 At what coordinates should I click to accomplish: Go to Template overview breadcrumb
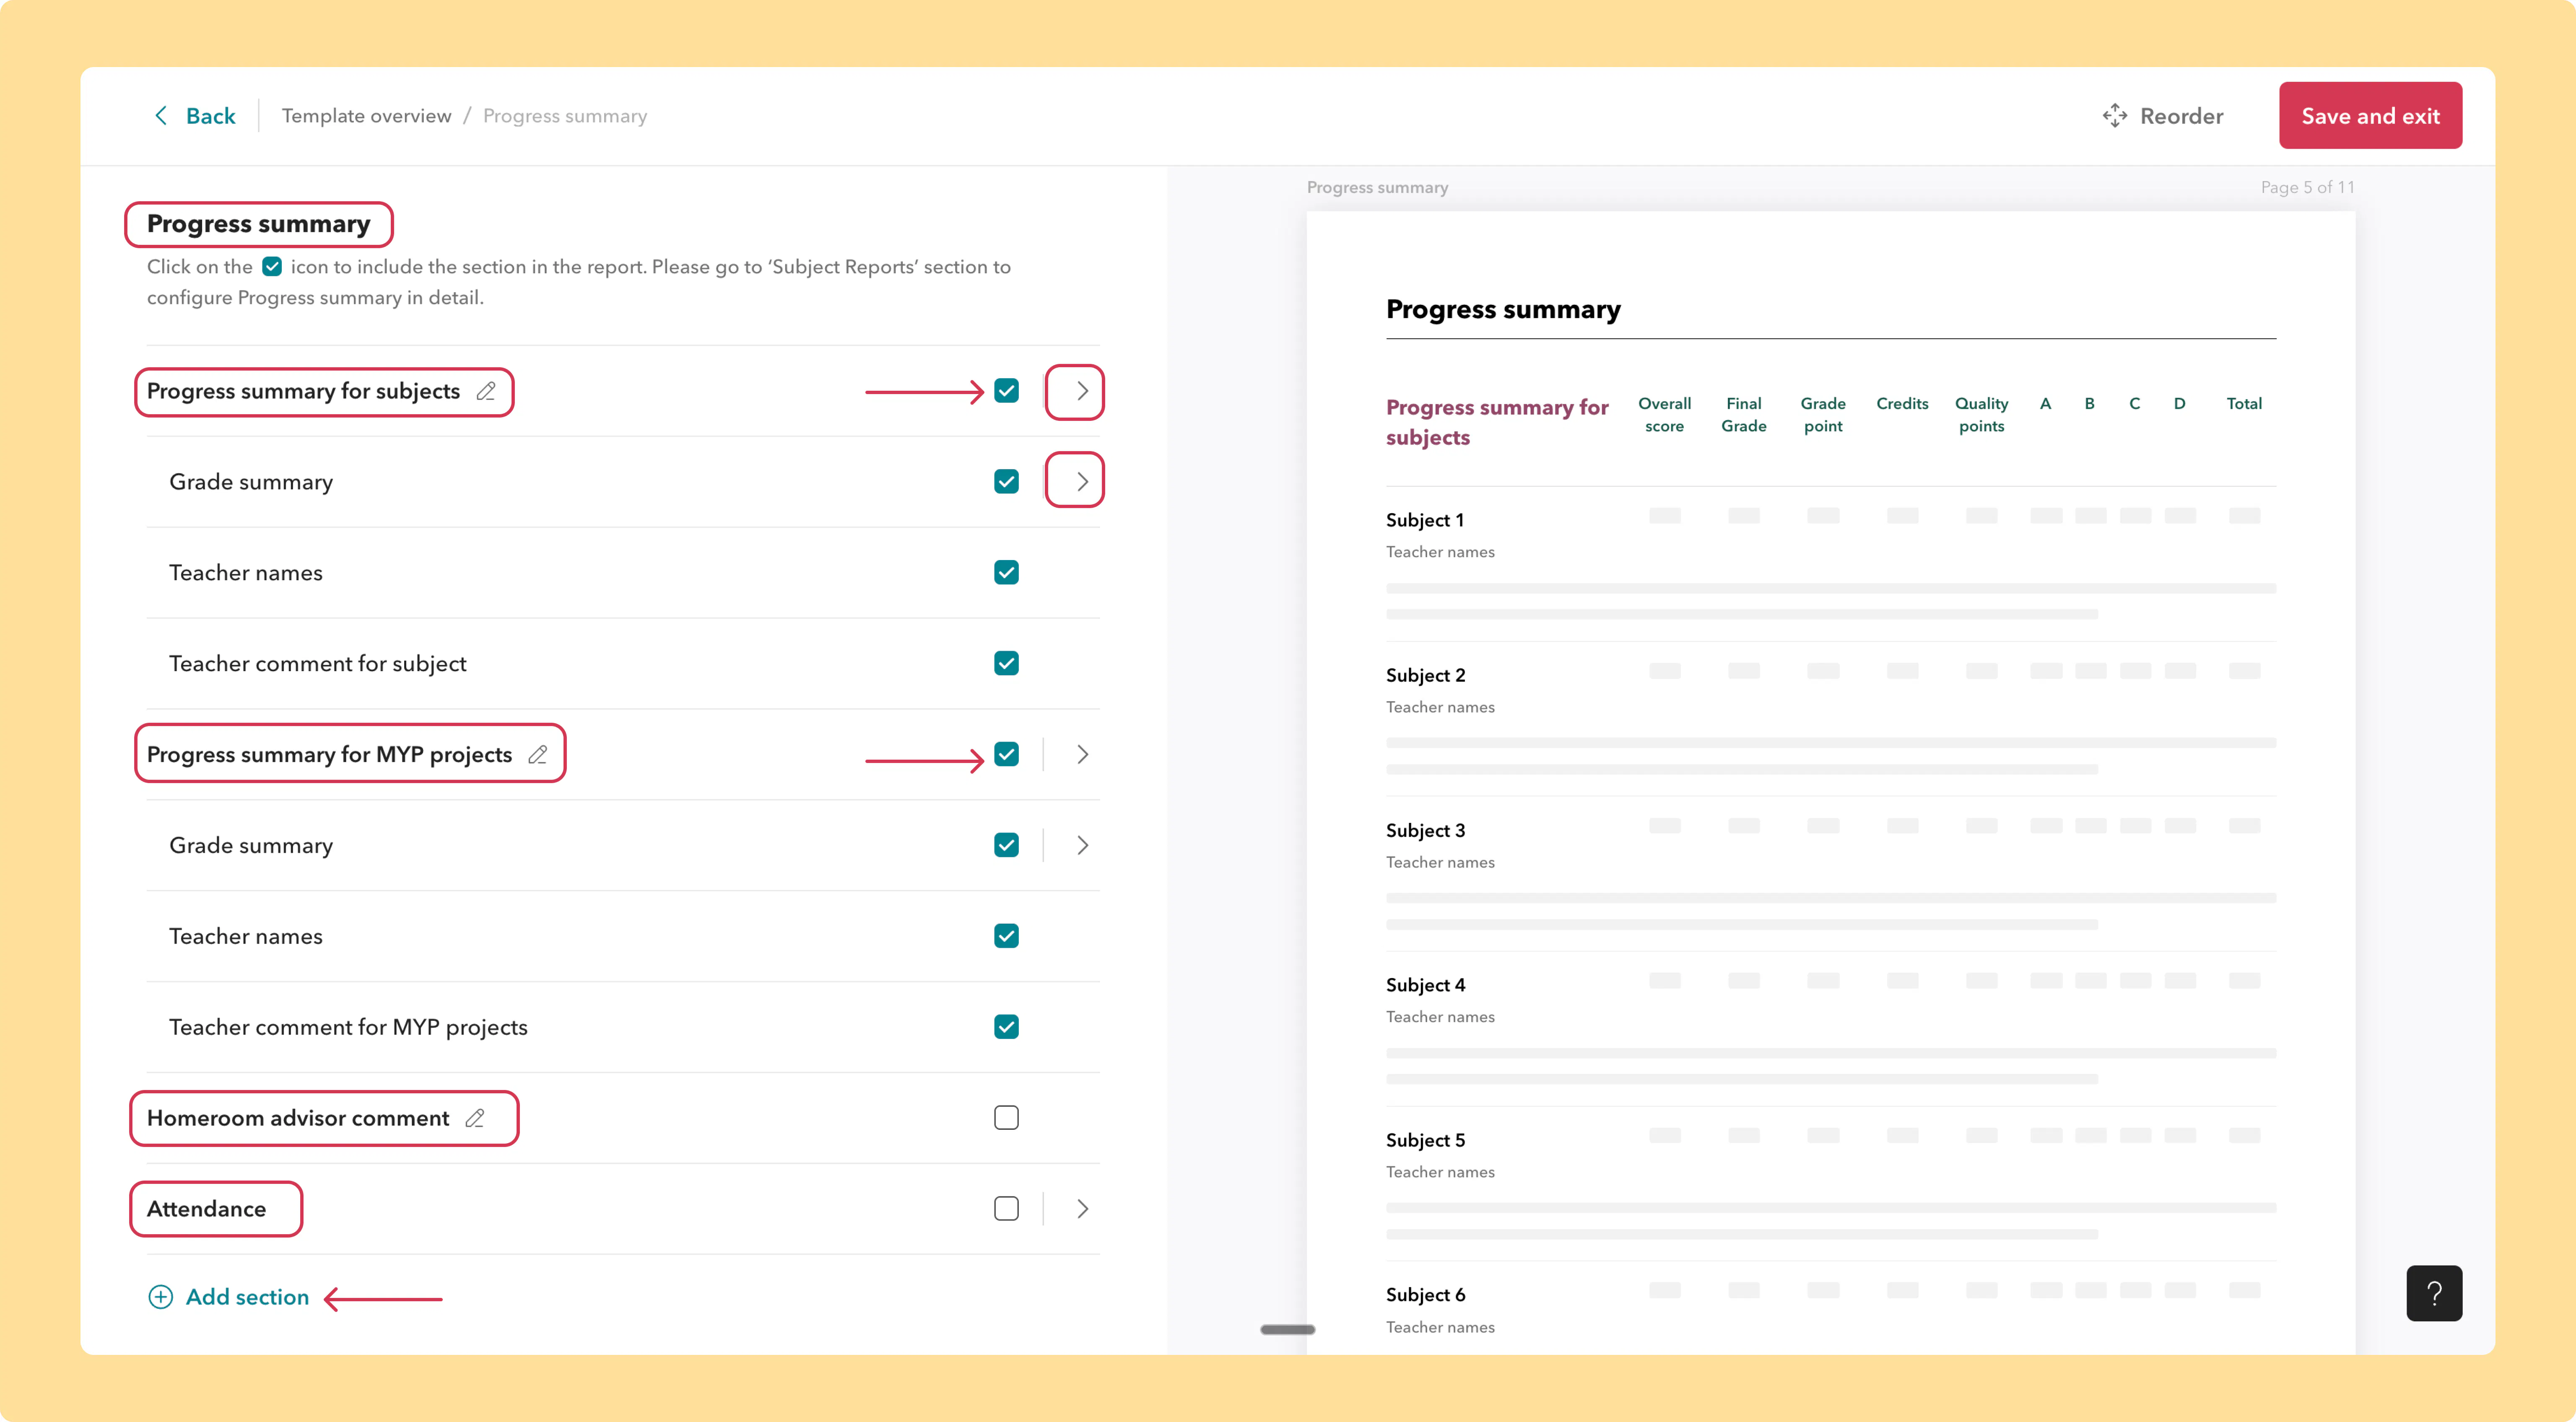click(x=366, y=116)
